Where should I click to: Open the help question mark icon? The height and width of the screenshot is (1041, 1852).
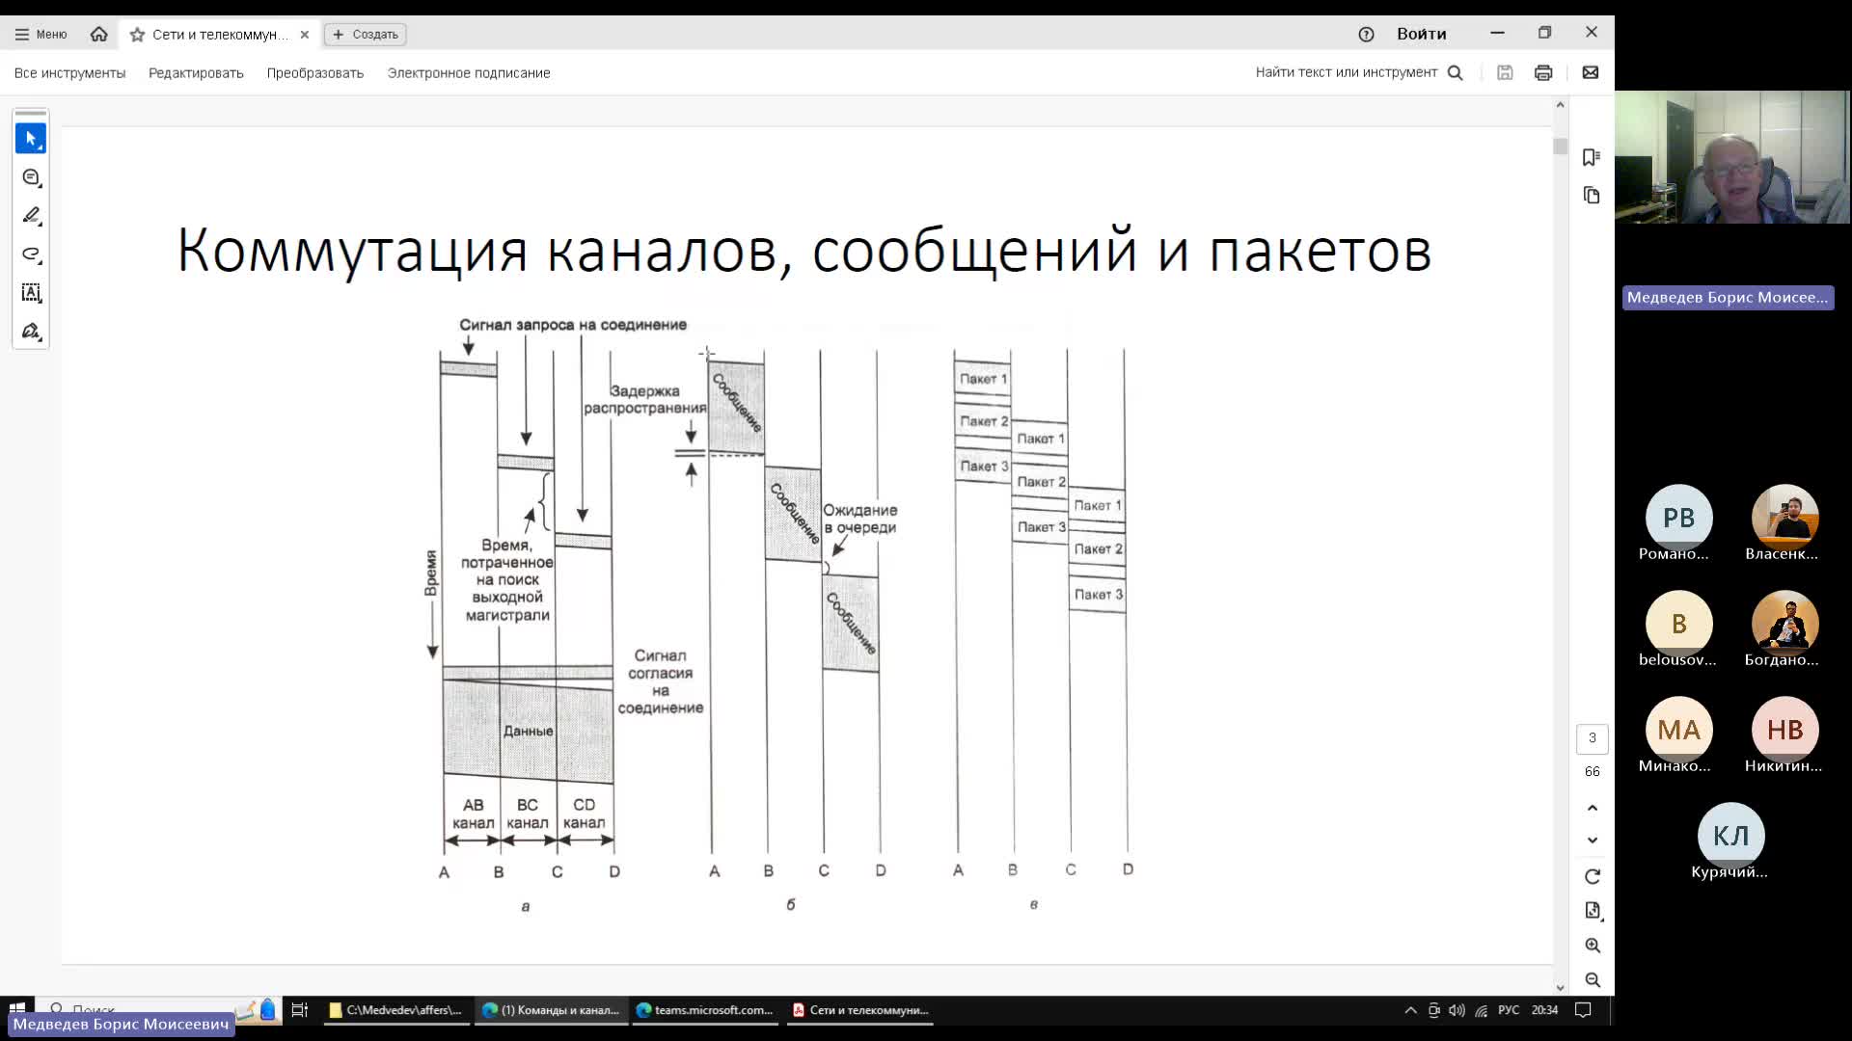pos(1366,34)
